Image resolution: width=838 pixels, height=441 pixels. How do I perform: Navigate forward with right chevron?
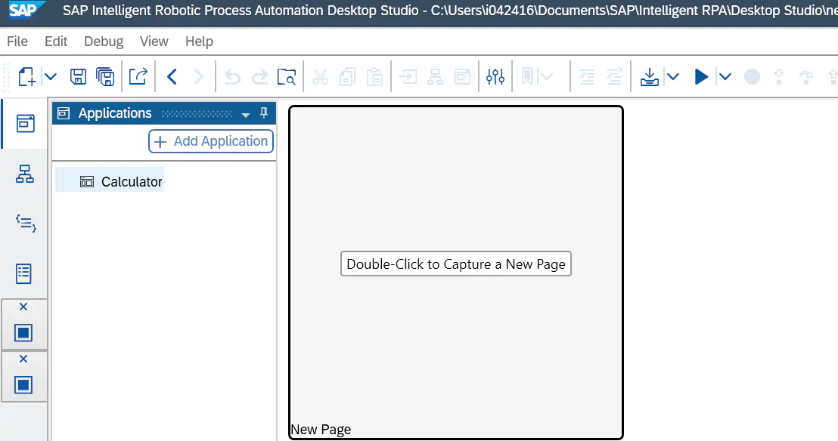[198, 77]
